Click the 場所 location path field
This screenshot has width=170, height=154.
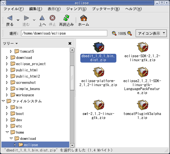click(x=64, y=33)
